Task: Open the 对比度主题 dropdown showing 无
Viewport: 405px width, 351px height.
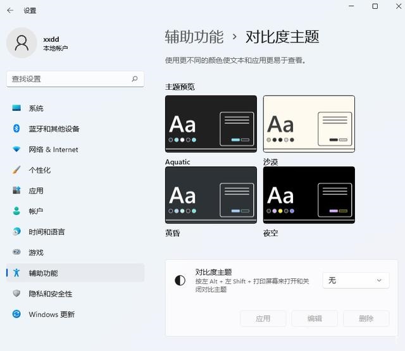Action: (356, 280)
